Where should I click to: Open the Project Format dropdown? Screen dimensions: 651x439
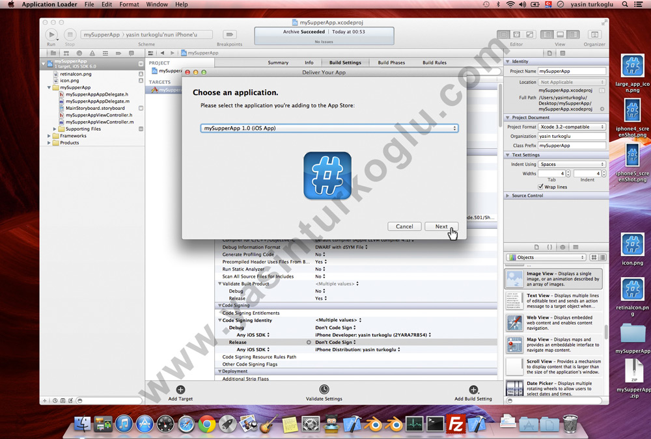pyautogui.click(x=572, y=127)
